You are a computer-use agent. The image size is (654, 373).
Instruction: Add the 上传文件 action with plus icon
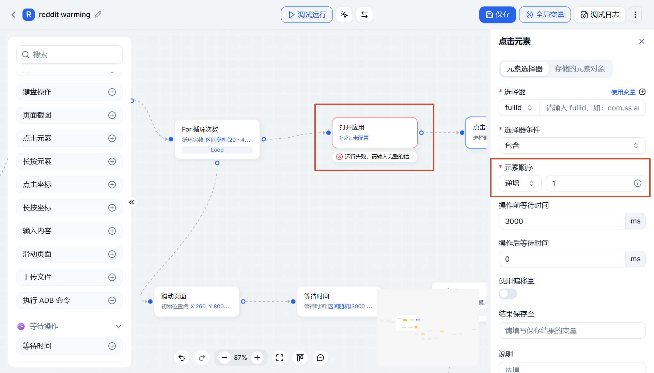pyautogui.click(x=112, y=277)
